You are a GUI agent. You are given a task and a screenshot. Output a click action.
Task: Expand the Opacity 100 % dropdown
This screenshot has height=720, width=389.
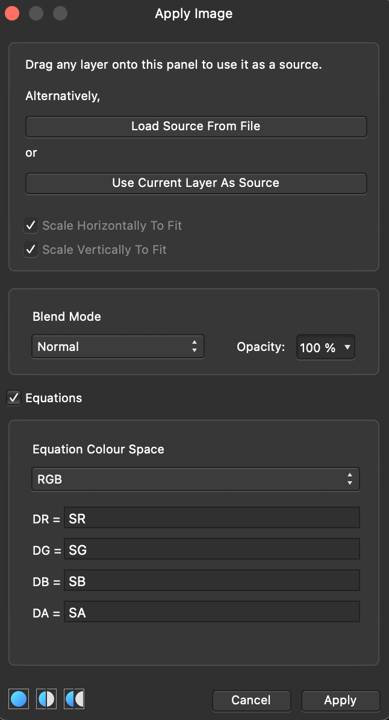326,347
